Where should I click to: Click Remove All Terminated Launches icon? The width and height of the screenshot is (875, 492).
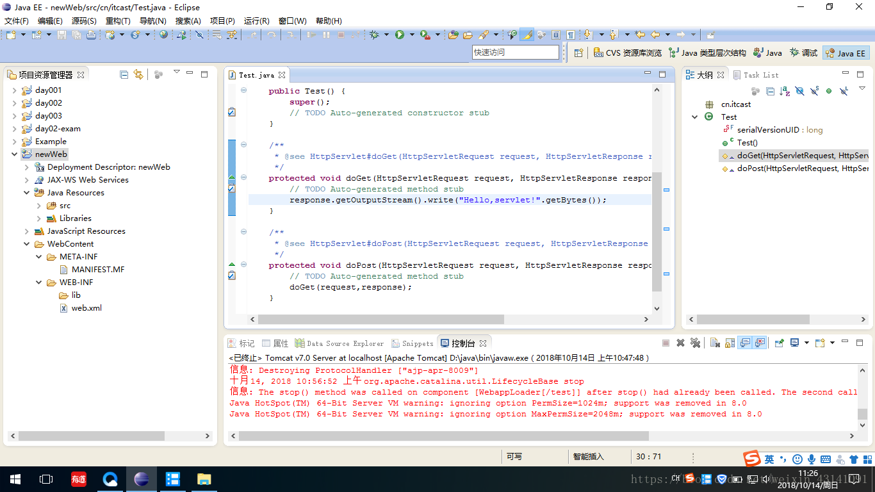(695, 343)
